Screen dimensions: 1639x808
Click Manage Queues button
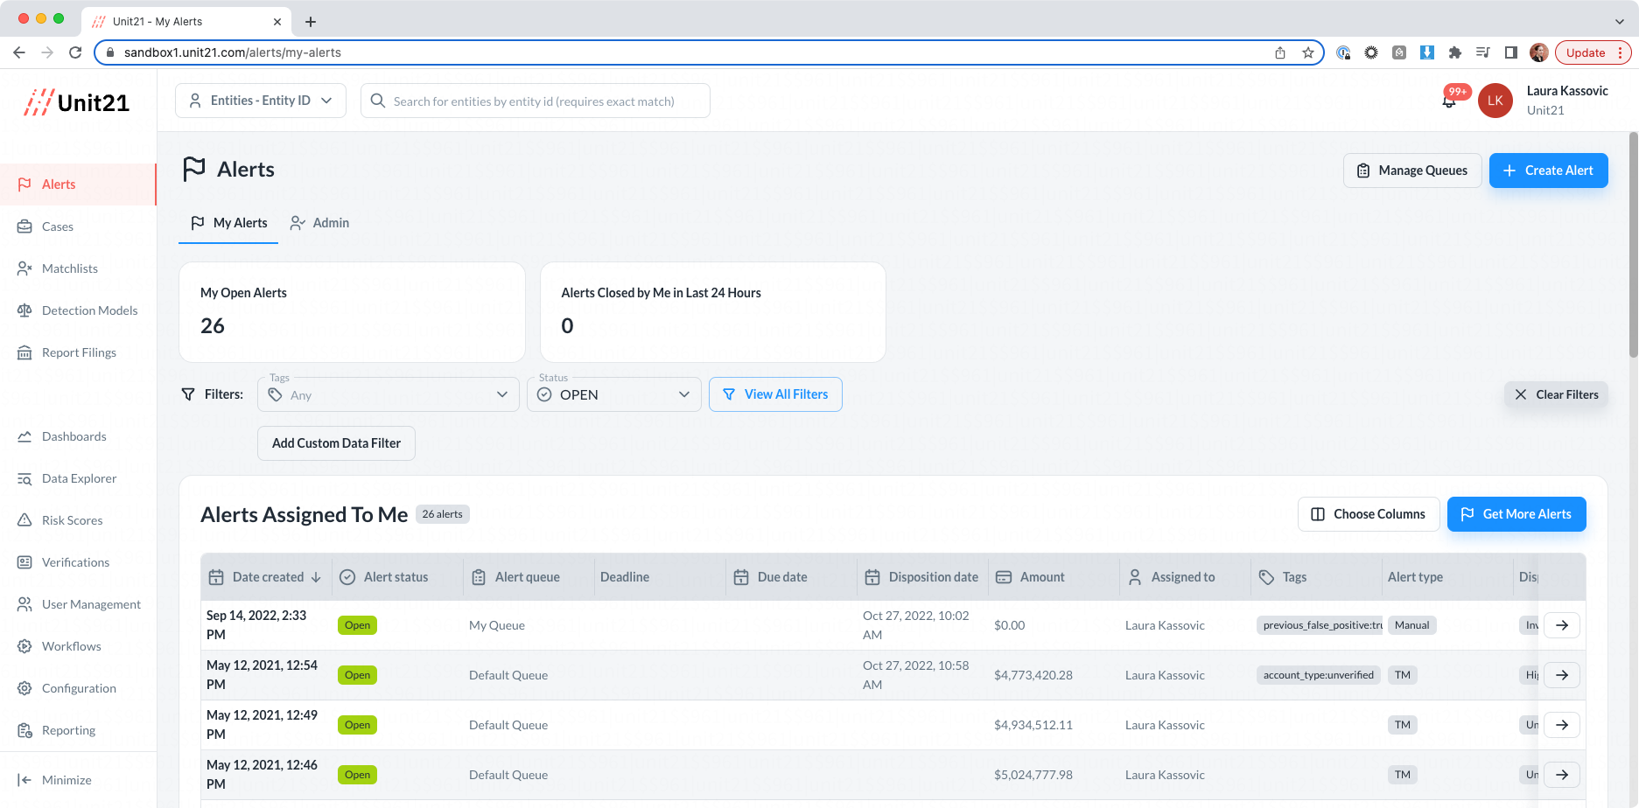point(1412,171)
